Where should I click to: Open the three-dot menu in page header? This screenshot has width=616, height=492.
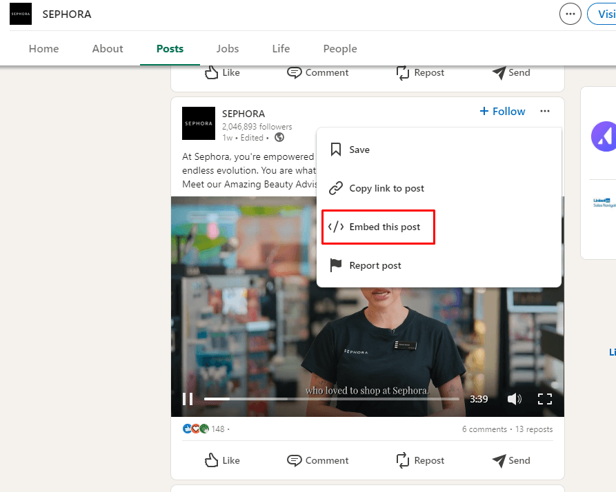click(570, 14)
